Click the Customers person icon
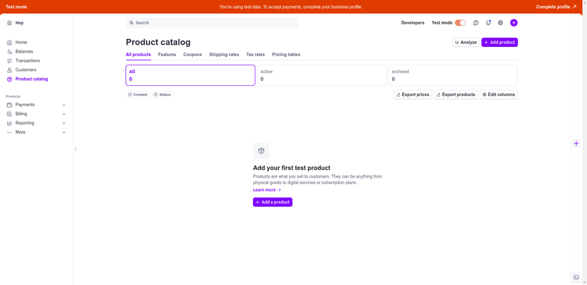The width and height of the screenshot is (587, 285). point(10,70)
